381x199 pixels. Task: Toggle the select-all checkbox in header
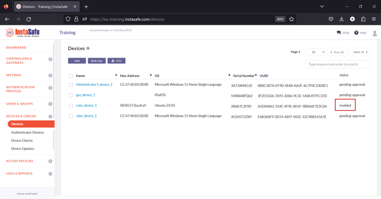click(71, 76)
